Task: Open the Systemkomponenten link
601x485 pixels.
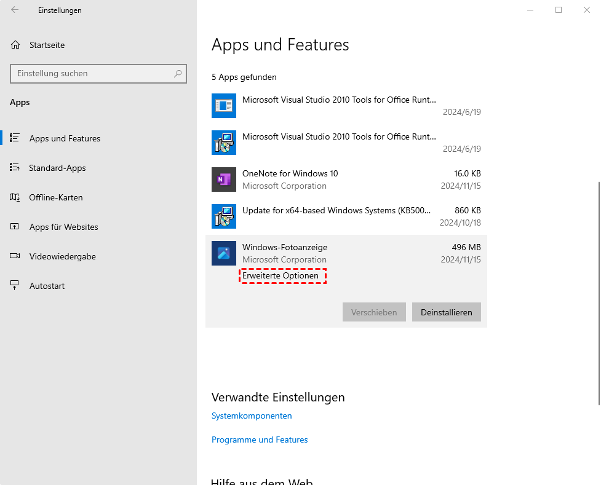Action: tap(252, 416)
